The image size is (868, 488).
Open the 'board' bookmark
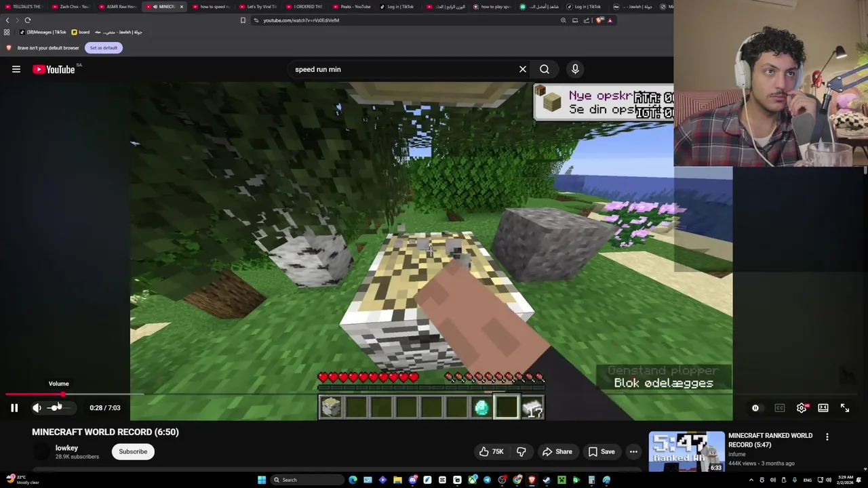[80, 32]
